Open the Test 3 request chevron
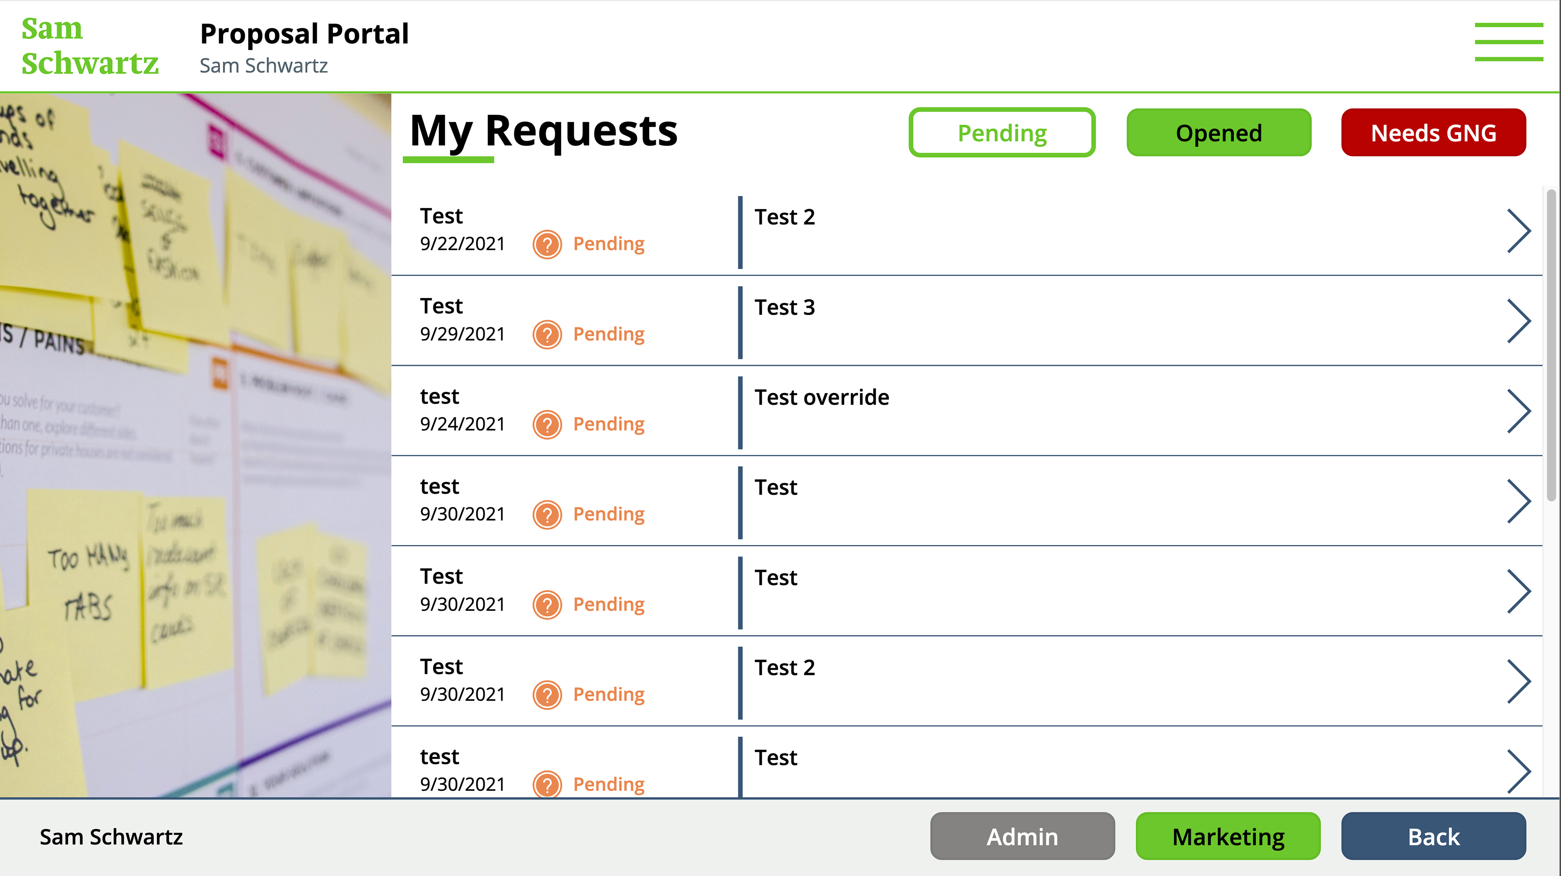 click(x=1518, y=321)
